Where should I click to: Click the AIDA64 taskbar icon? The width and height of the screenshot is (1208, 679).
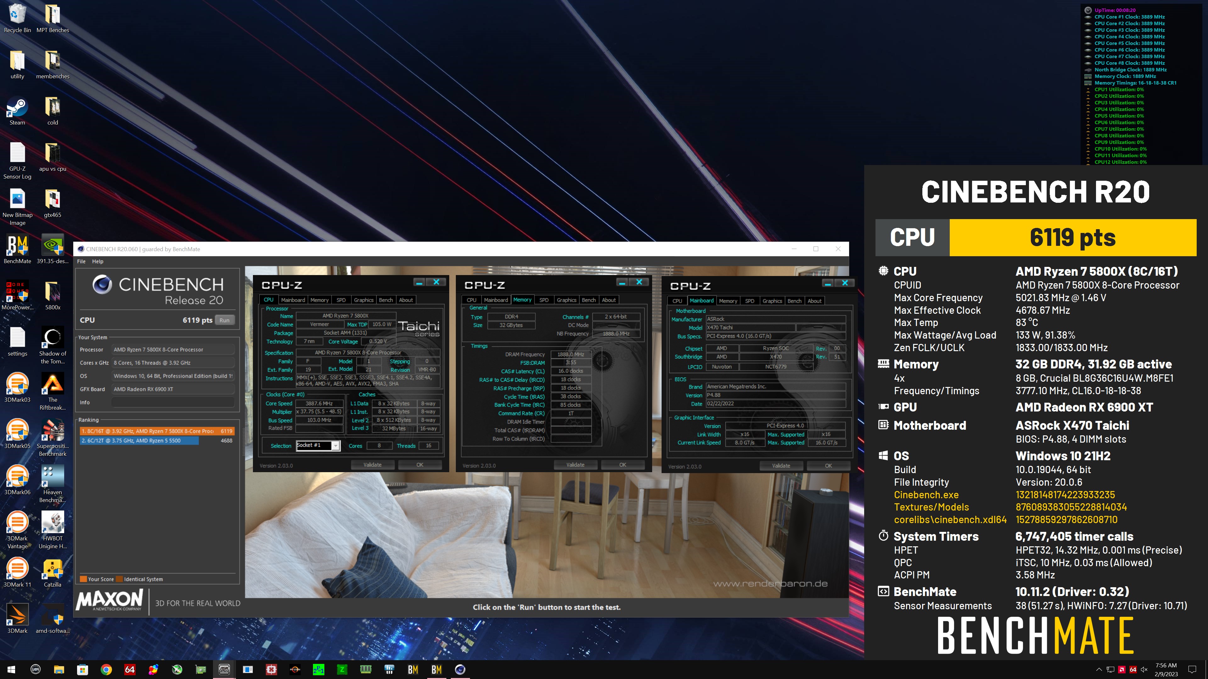click(130, 669)
